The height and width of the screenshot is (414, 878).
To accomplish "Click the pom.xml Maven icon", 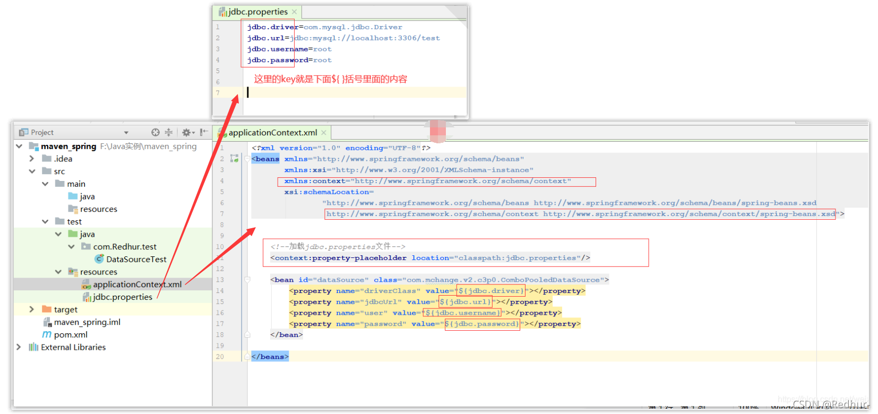I will pos(47,335).
